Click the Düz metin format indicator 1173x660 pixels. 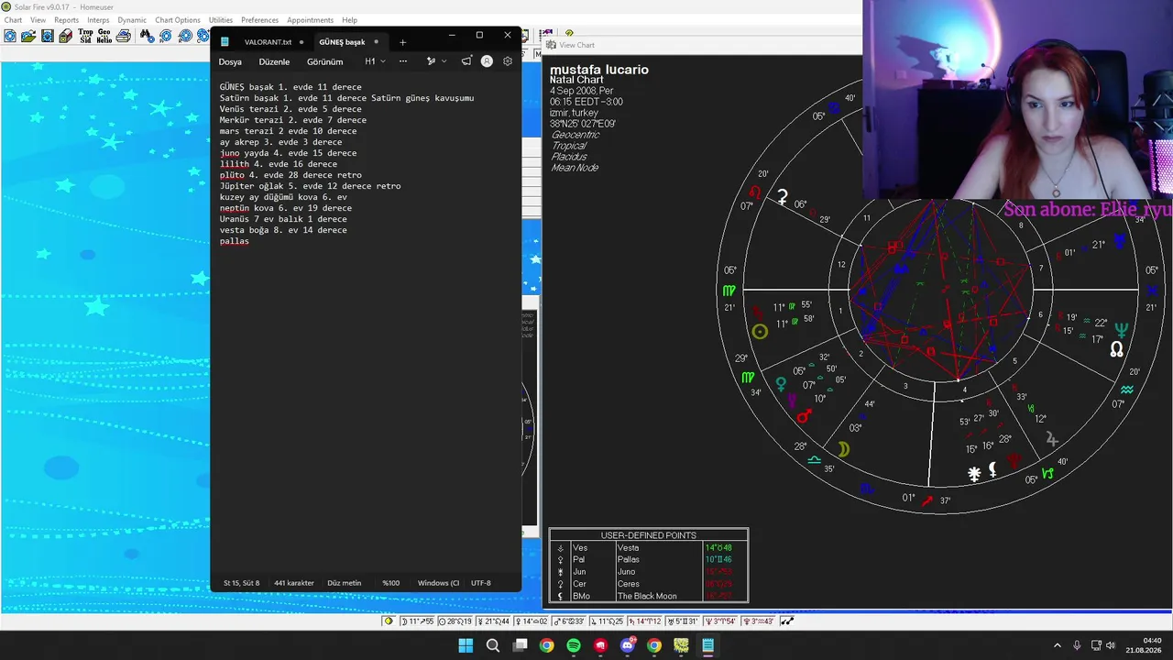[x=344, y=583]
